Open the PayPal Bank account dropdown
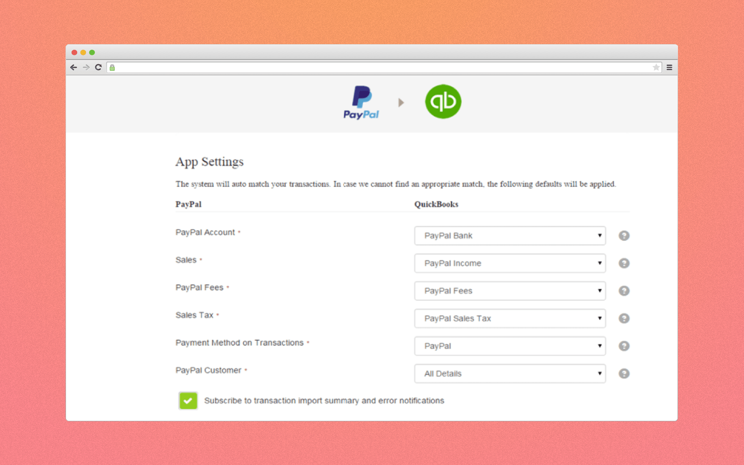744x465 pixels. tap(510, 236)
